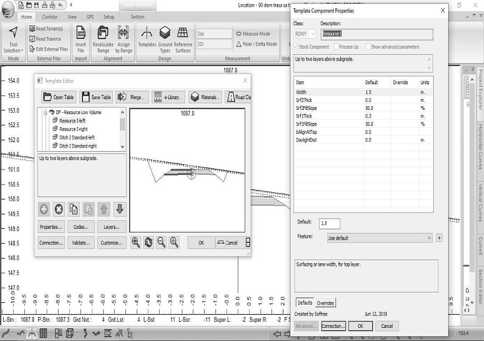This screenshot has width=484, height=341.
Task: Click the Save Table button
Action: (97, 97)
